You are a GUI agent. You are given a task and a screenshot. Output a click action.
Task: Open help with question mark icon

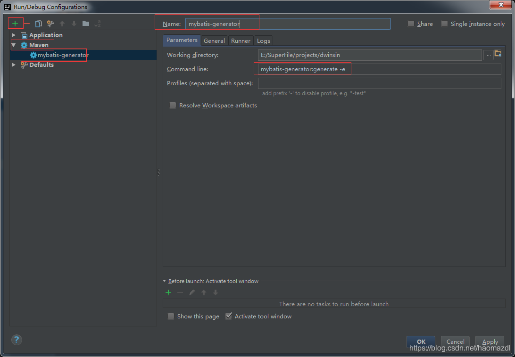17,340
